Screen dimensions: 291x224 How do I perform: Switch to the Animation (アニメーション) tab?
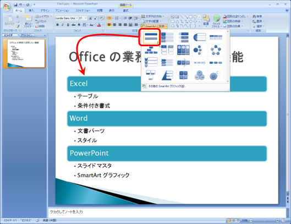click(x=62, y=10)
